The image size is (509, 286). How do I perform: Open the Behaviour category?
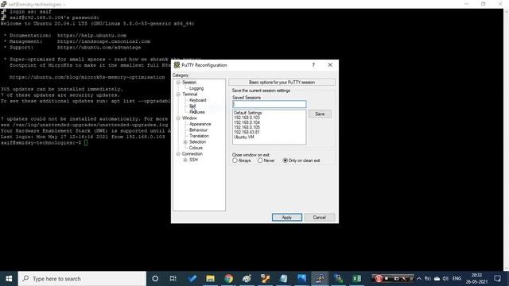point(198,130)
